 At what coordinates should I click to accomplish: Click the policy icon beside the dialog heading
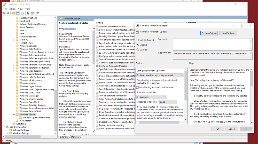138,32
